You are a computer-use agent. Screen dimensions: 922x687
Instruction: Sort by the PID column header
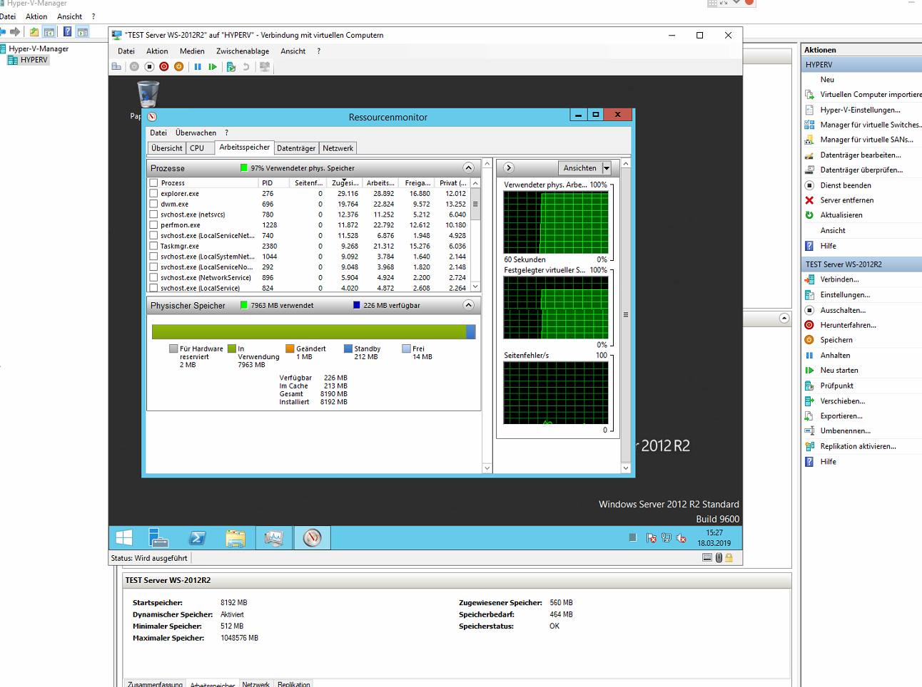274,183
